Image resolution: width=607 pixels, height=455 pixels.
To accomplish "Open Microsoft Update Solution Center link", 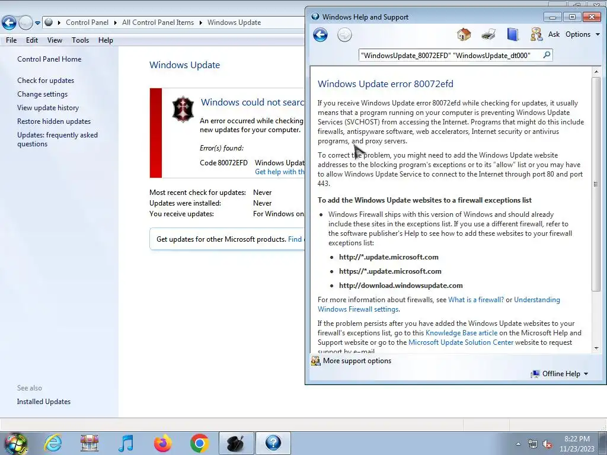I will [x=461, y=342].
